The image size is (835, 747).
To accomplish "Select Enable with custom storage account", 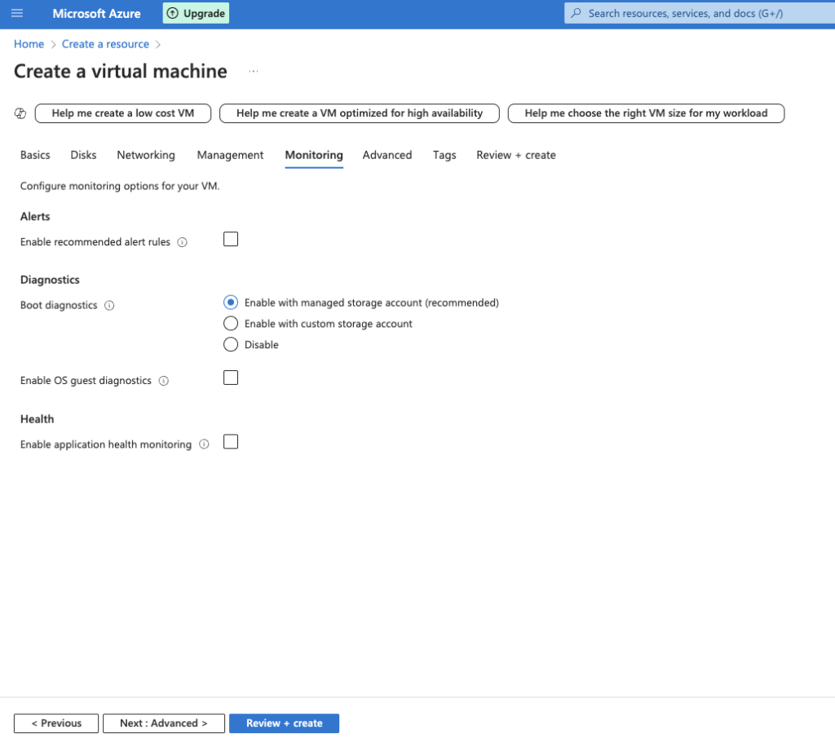I will 231,323.
